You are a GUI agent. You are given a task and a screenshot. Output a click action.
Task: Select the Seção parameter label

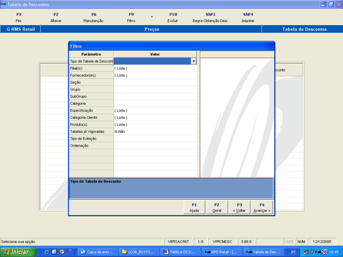click(91, 82)
